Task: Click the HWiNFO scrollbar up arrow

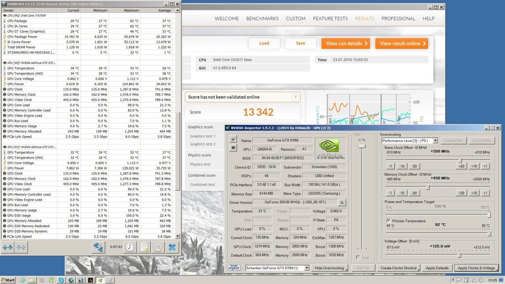Action: tap(178, 10)
